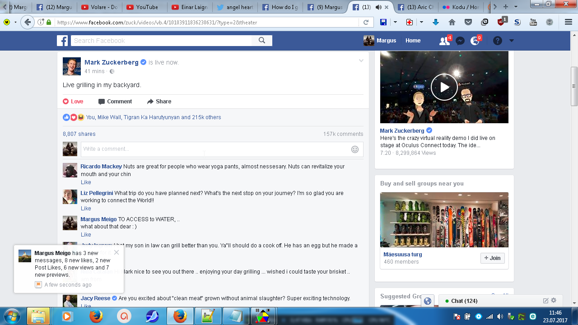Click the floppy disk save toolbar icon
Screen dimensions: 578x325
[x=383, y=22]
